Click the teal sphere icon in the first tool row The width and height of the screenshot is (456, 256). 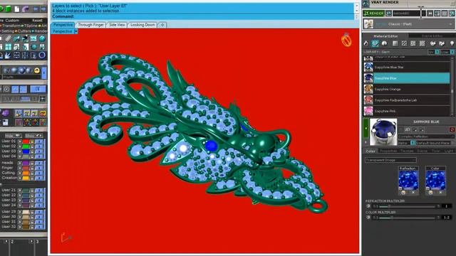(43, 38)
